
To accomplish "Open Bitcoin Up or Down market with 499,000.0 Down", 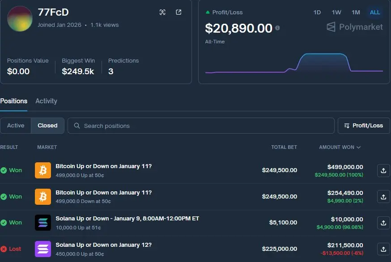I will pos(103,192).
